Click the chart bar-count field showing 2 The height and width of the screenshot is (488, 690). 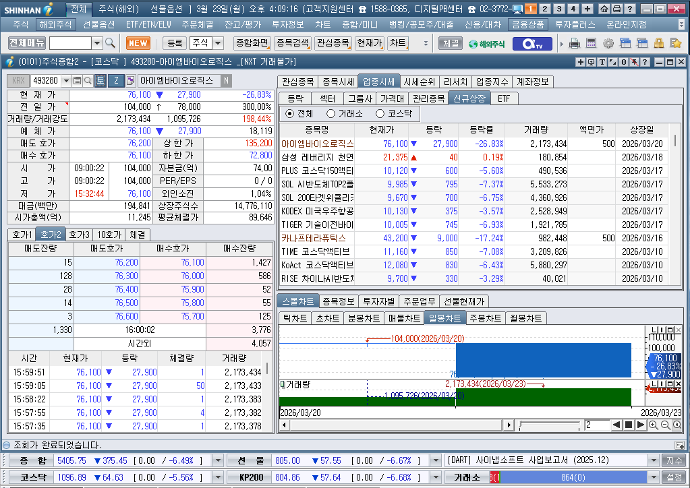pyautogui.click(x=597, y=425)
